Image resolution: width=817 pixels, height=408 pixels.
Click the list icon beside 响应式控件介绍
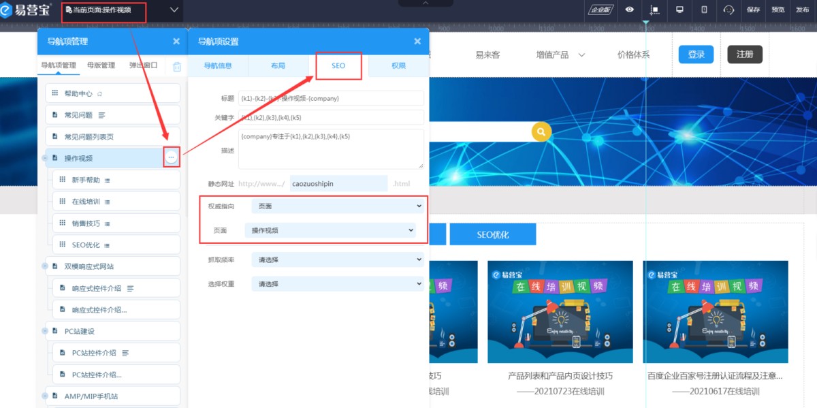(x=131, y=288)
